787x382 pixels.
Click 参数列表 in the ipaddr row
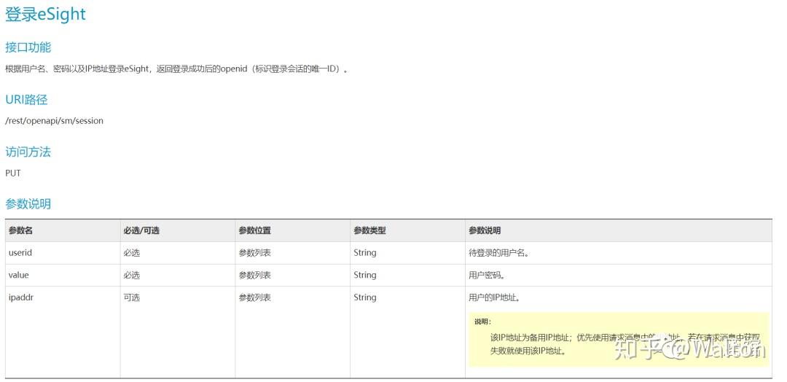pyautogui.click(x=255, y=297)
